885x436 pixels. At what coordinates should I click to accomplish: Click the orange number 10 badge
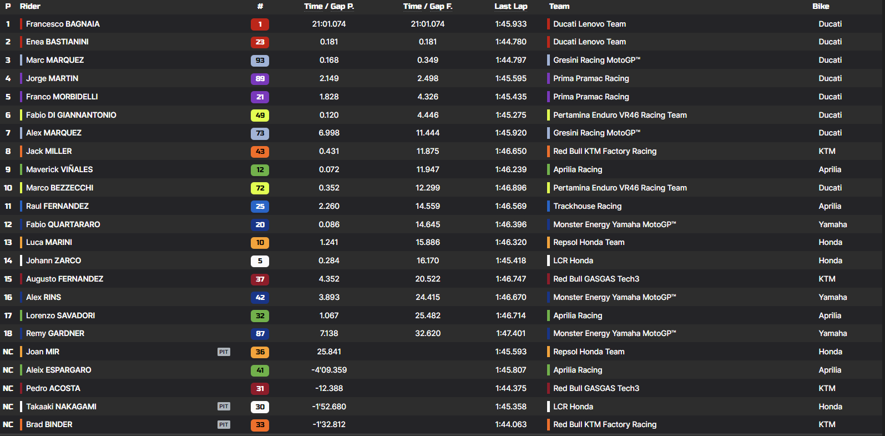tap(260, 243)
